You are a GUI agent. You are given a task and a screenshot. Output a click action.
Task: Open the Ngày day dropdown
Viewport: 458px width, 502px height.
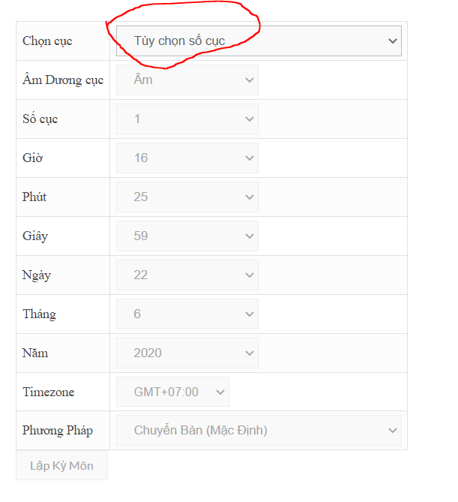[187, 275]
